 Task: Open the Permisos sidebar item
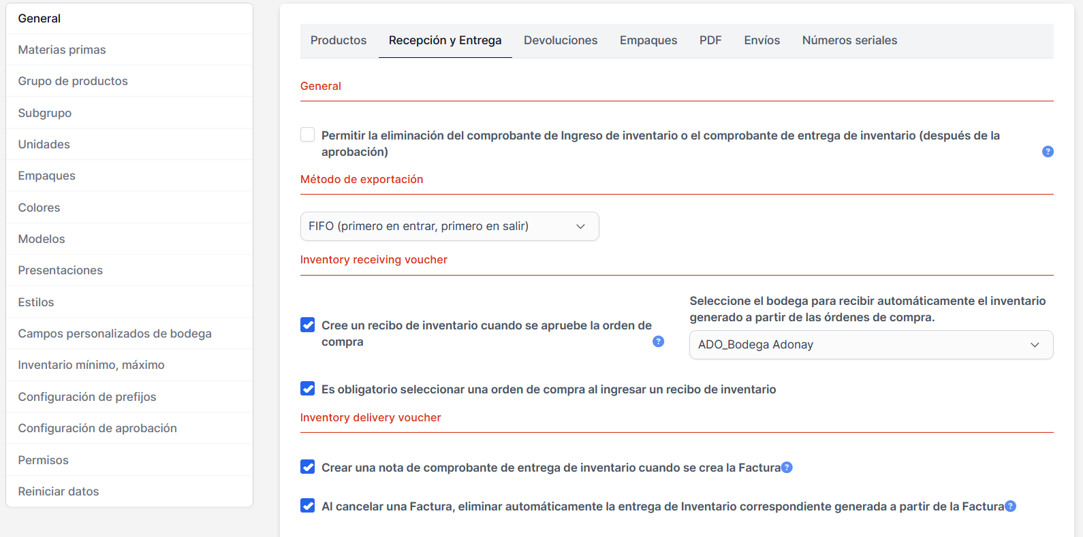point(44,460)
